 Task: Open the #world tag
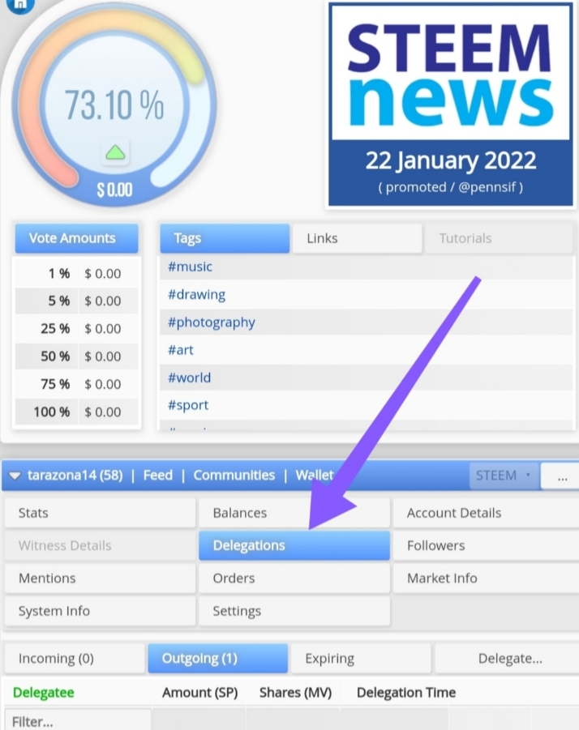pyautogui.click(x=189, y=378)
